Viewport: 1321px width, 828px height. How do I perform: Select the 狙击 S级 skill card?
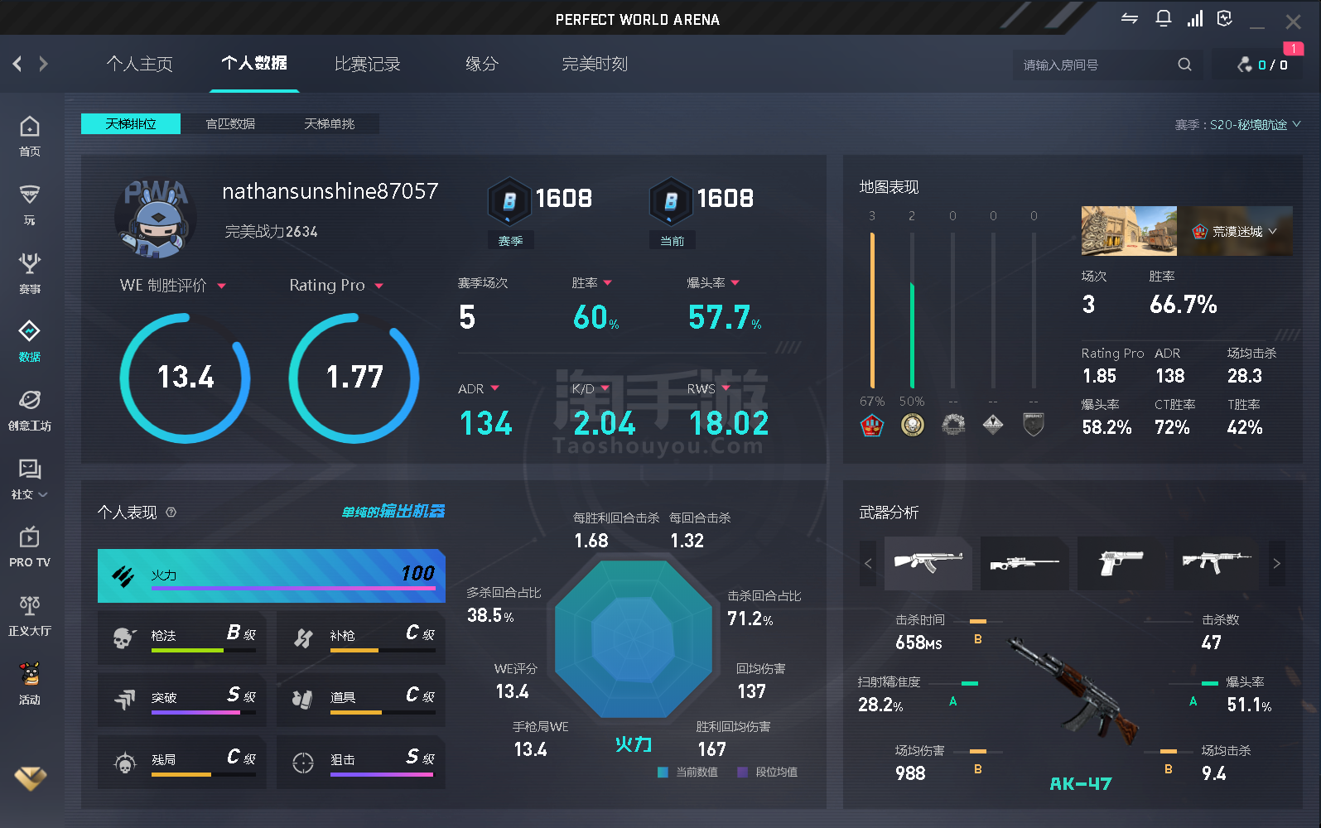(361, 762)
